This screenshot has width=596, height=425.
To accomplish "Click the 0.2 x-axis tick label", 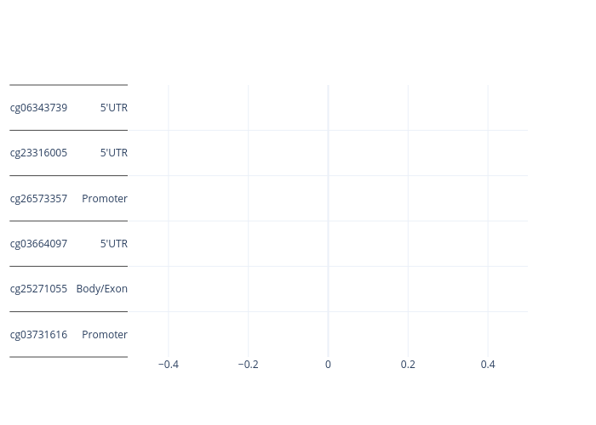I will click(408, 365).
